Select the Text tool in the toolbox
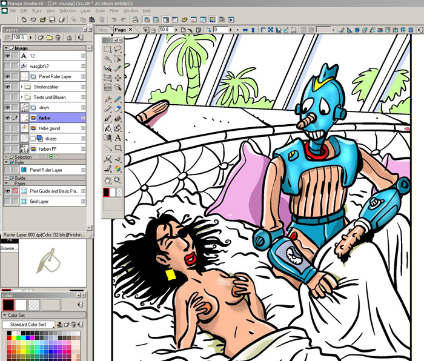The image size is (424, 361). pos(118,138)
